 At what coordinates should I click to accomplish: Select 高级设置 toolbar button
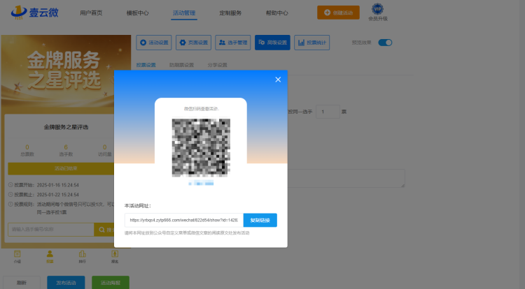272,43
